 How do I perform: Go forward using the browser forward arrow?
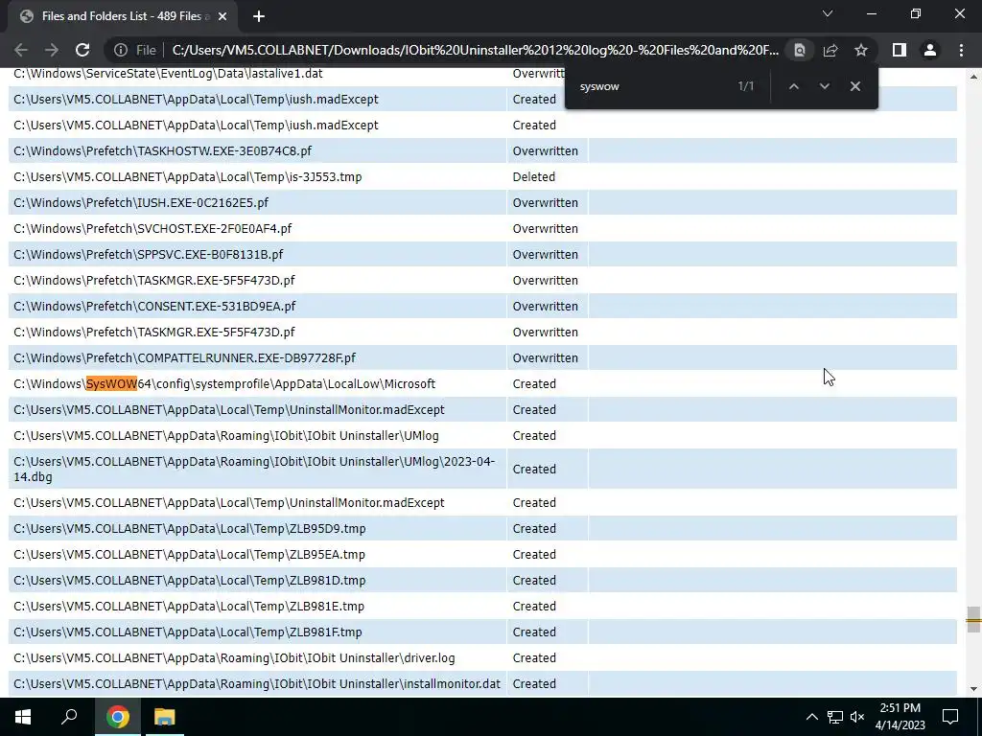click(52, 50)
